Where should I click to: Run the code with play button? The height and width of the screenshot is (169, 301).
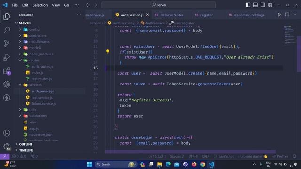click(279, 15)
